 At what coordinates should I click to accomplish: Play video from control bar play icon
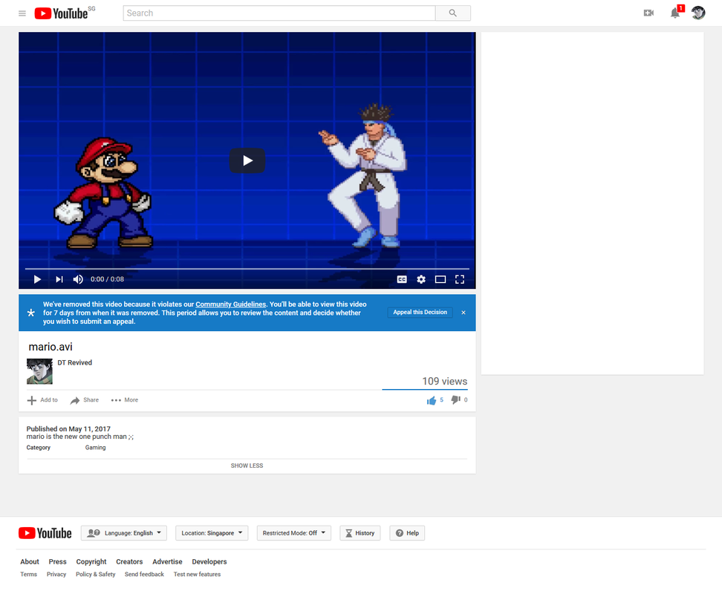37,279
